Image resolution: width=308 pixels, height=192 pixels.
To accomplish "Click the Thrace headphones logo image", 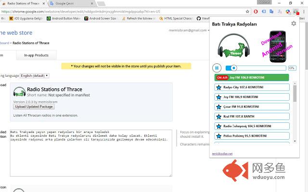I will [233, 46].
